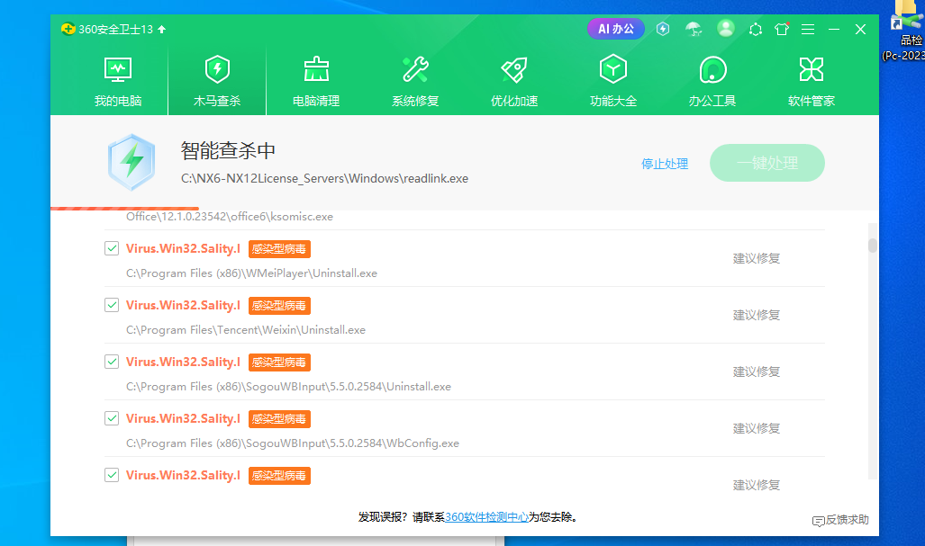
Task: Click the readlink.exe scanning path text
Action: click(324, 178)
